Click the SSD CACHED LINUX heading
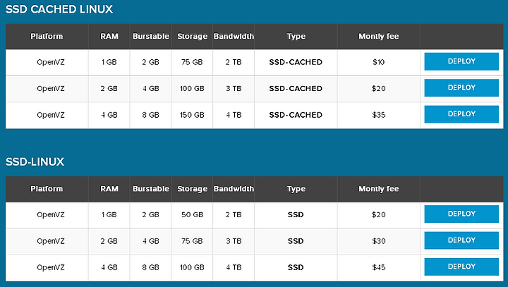This screenshot has width=508, height=287. click(59, 9)
